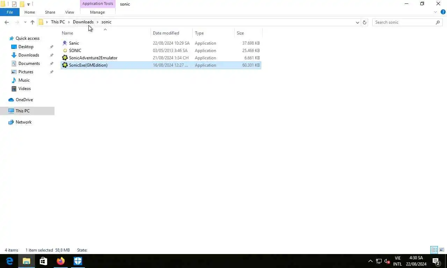Refresh the sonic folder view

click(365, 22)
